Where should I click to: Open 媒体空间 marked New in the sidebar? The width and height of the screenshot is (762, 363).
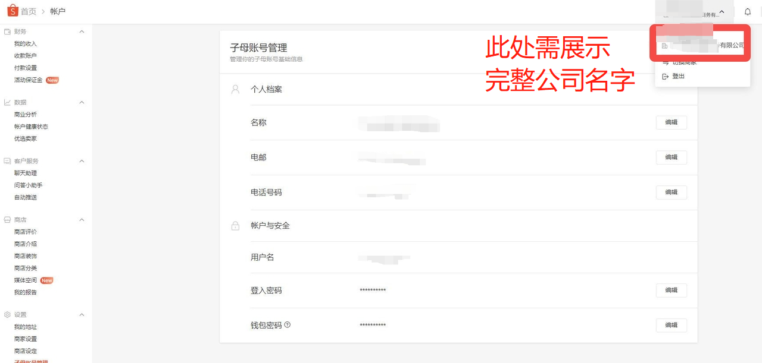[26, 280]
